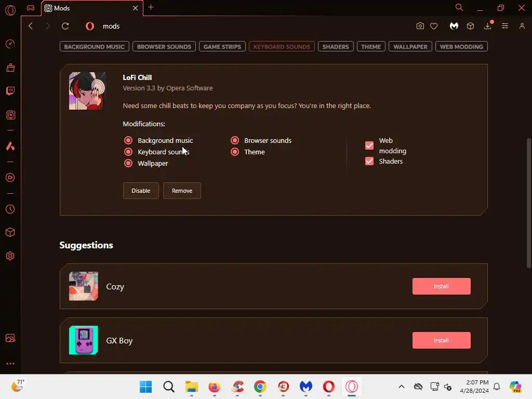Open the downloads icon in toolbar
Viewport: 532px width, 399px height.
click(487, 26)
